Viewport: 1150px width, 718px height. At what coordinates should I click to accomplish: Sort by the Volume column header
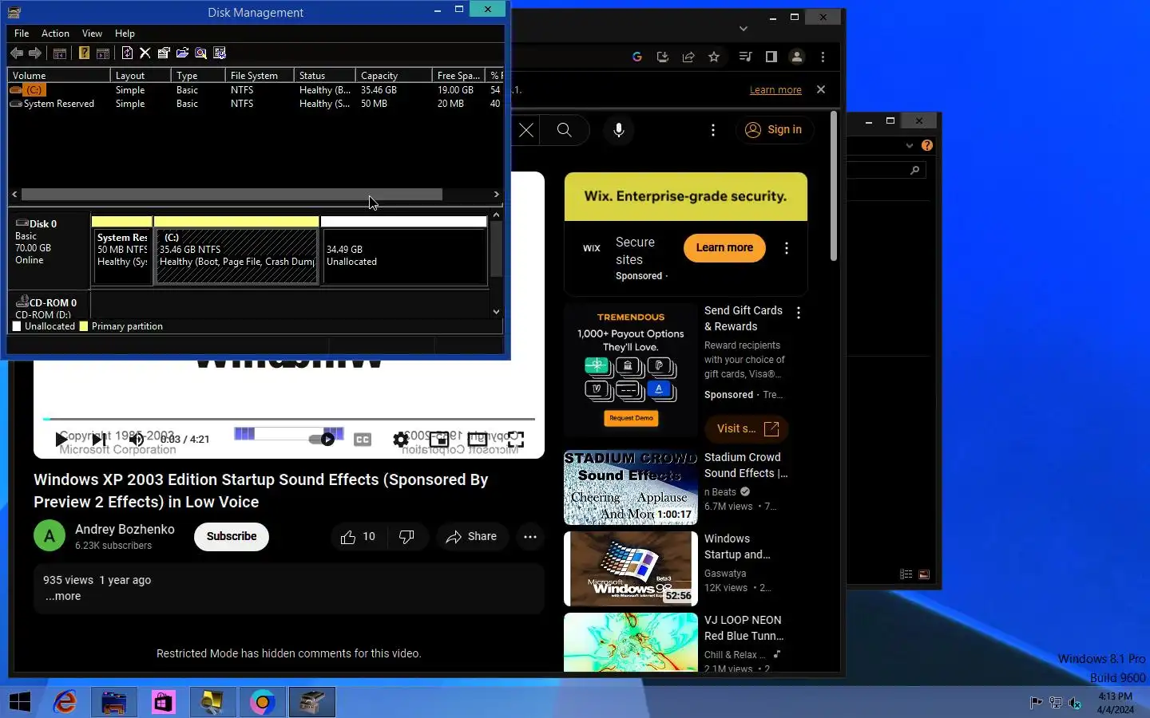click(x=59, y=75)
